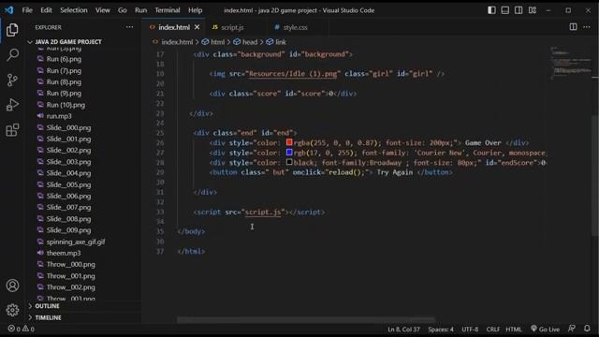Open Slide_009.png in explorer
The height and width of the screenshot is (337, 599).
point(68,230)
